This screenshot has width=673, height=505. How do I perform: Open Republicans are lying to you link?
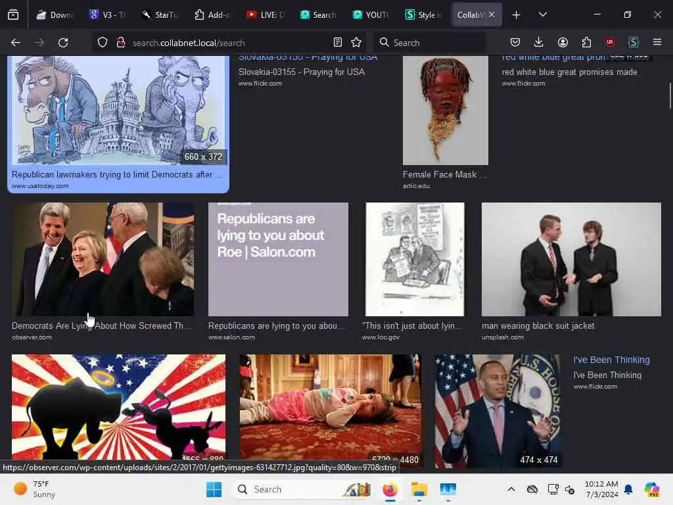(276, 325)
